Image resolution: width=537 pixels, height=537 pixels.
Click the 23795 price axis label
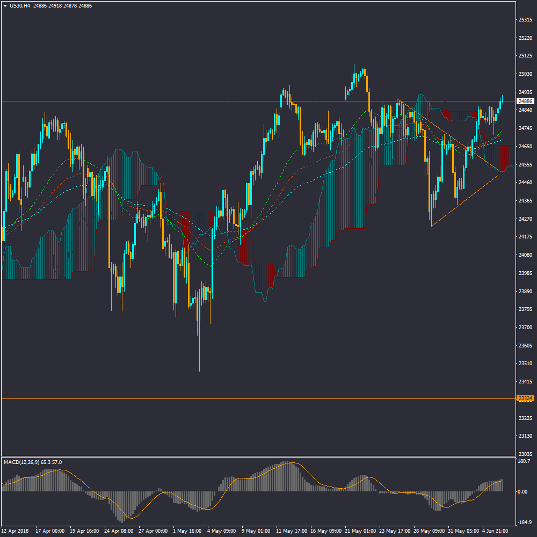525,309
